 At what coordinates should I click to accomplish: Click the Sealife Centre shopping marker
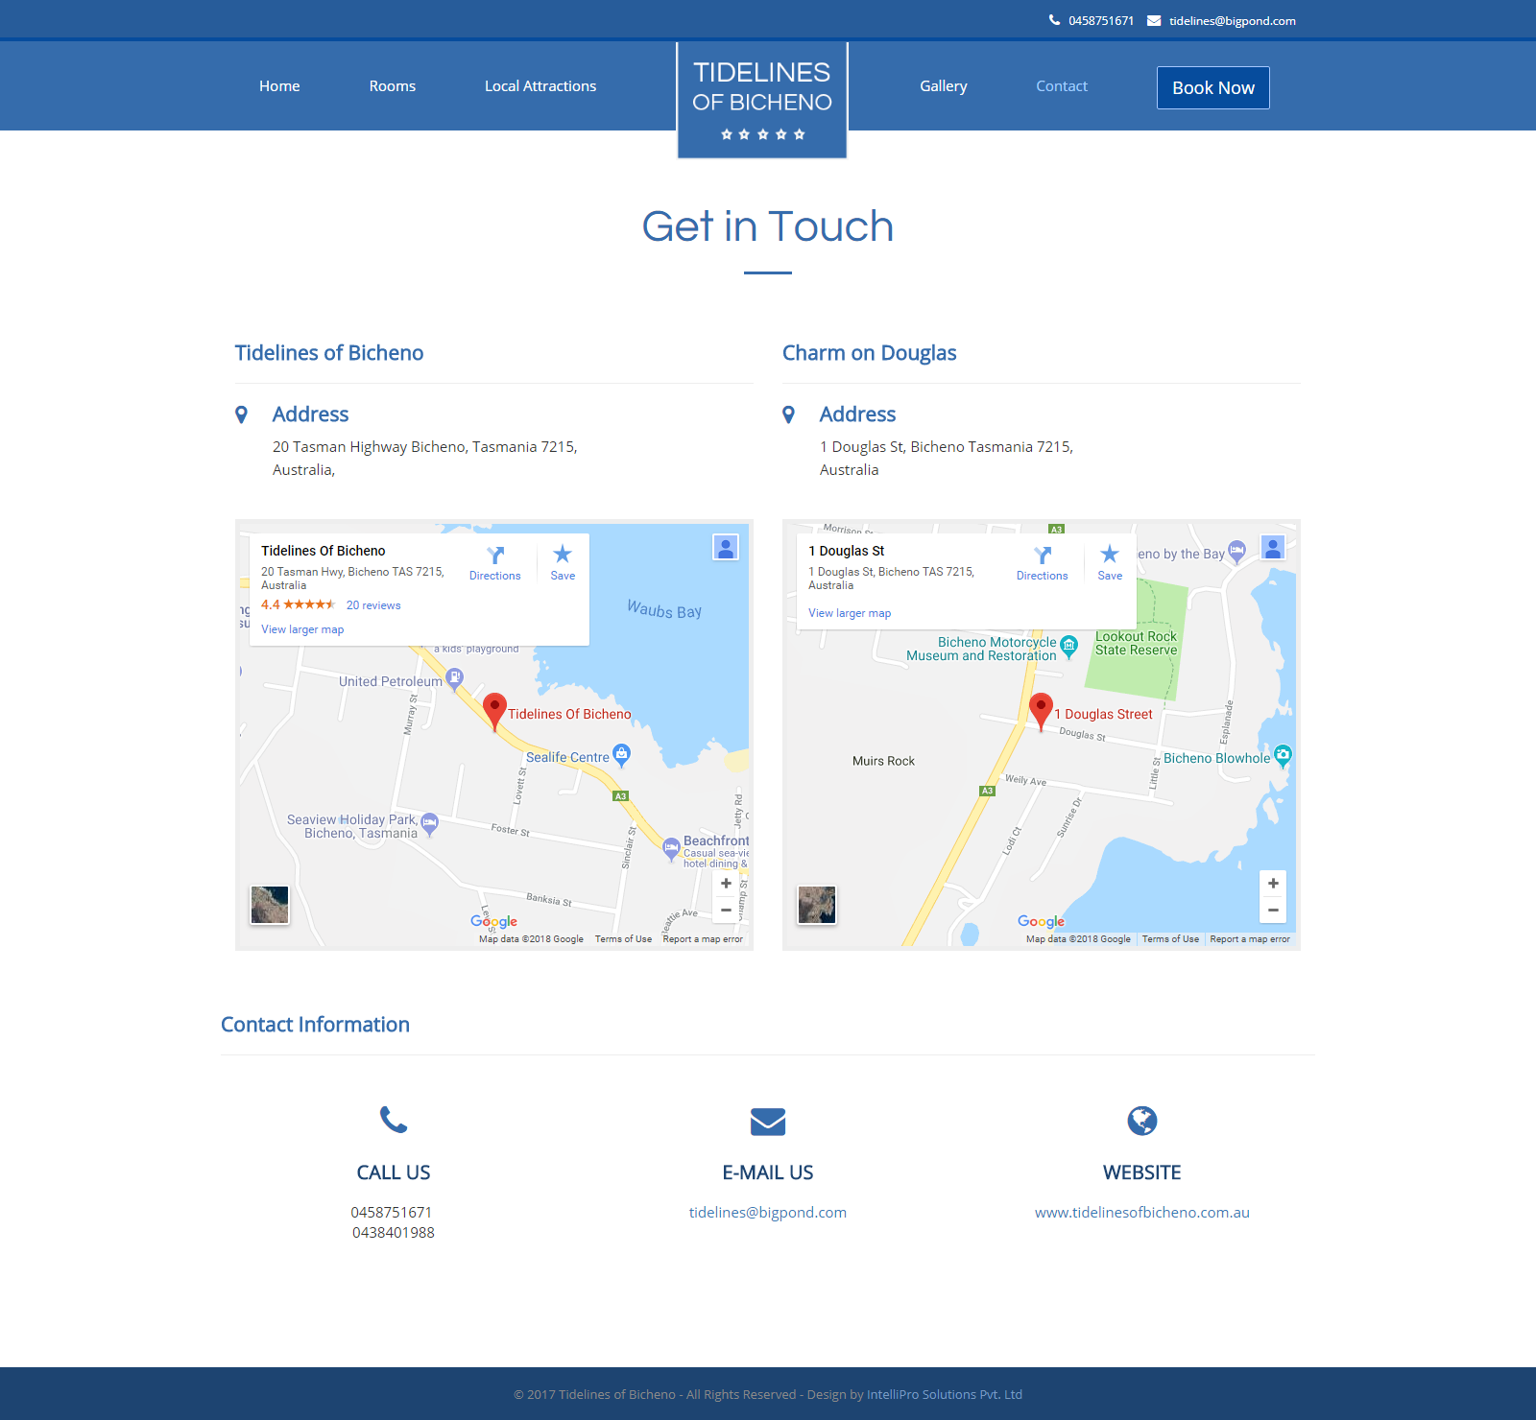pos(622,754)
